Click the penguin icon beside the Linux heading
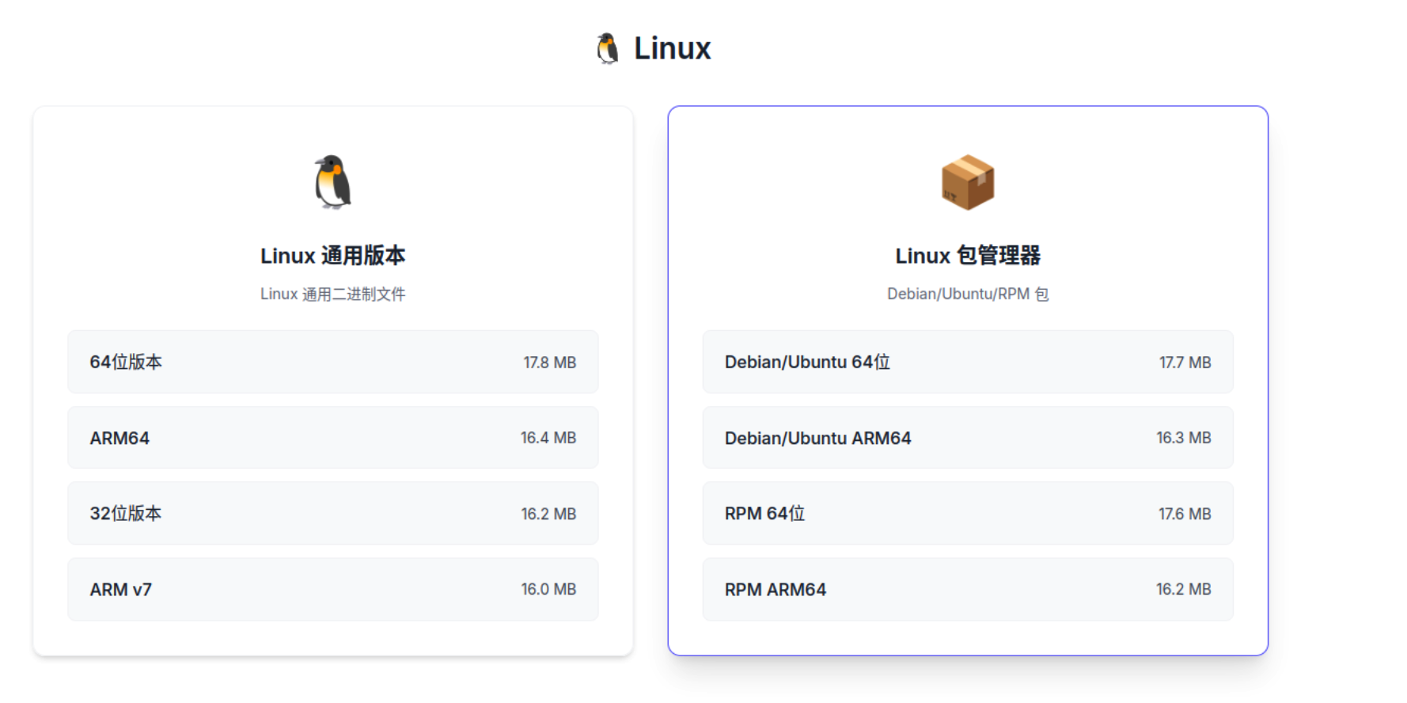 [607, 48]
